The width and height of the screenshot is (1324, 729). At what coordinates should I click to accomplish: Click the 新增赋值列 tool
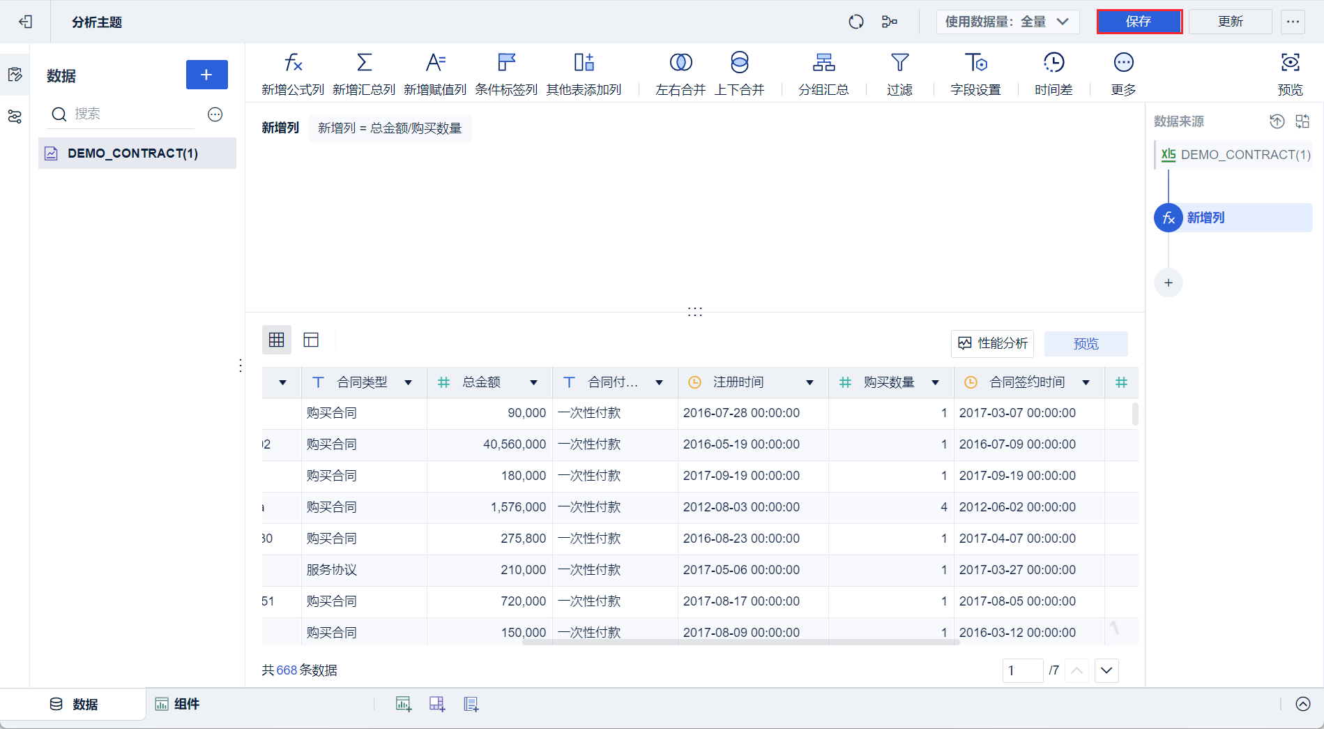(x=435, y=74)
